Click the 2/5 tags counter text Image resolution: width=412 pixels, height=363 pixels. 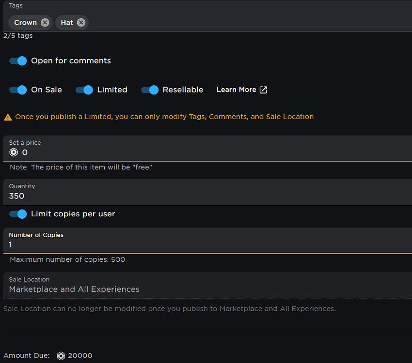point(18,35)
